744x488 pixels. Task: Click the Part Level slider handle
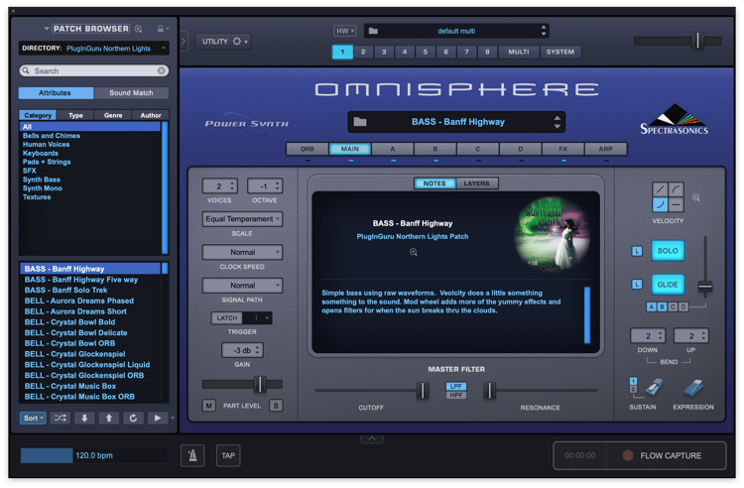click(x=260, y=384)
